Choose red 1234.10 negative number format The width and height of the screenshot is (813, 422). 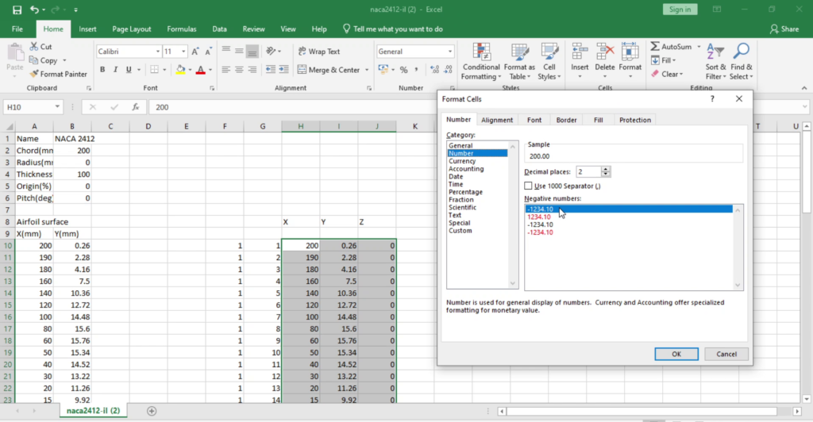pos(539,217)
